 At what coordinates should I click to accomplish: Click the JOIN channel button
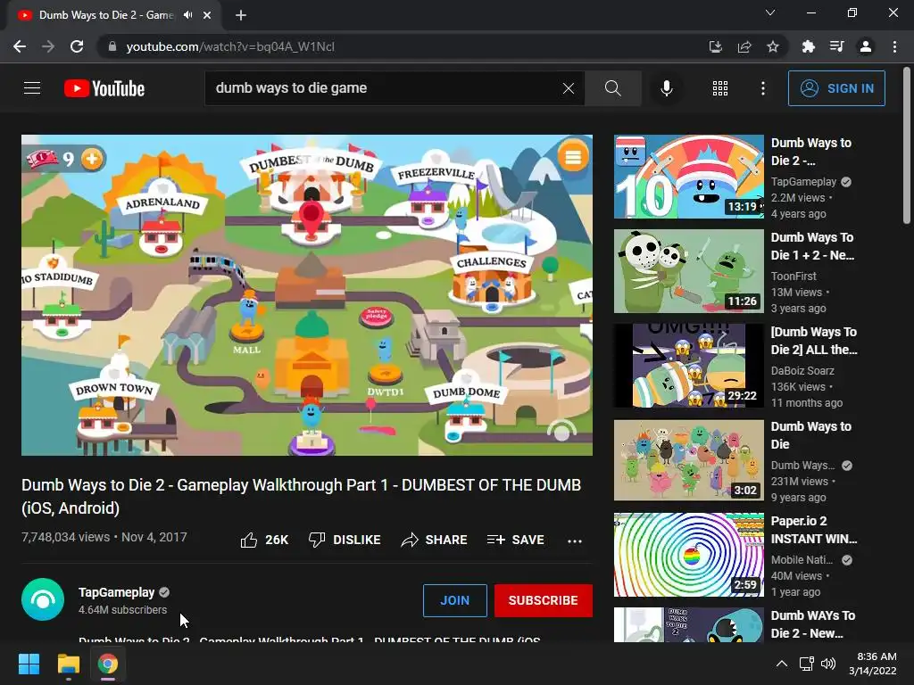454,600
